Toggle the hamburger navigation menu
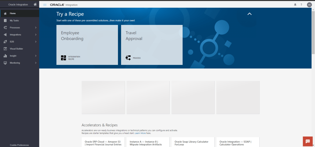 (45, 5)
